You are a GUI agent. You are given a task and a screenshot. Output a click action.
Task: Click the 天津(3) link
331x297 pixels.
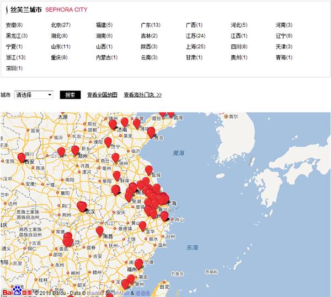click(x=284, y=47)
